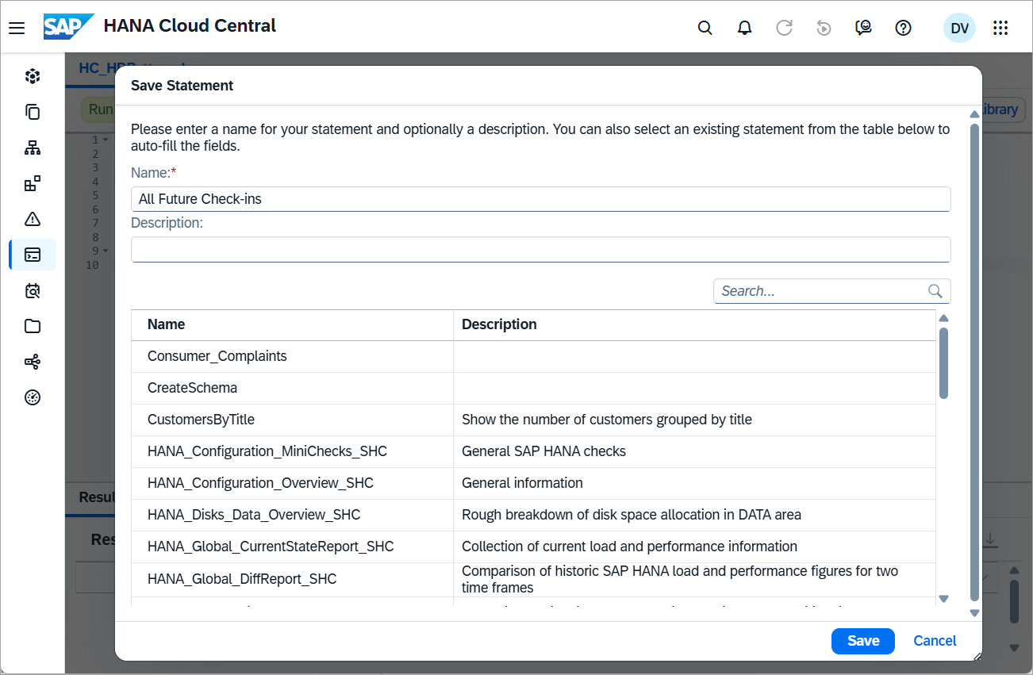Open the search in the header bar

[705, 29]
